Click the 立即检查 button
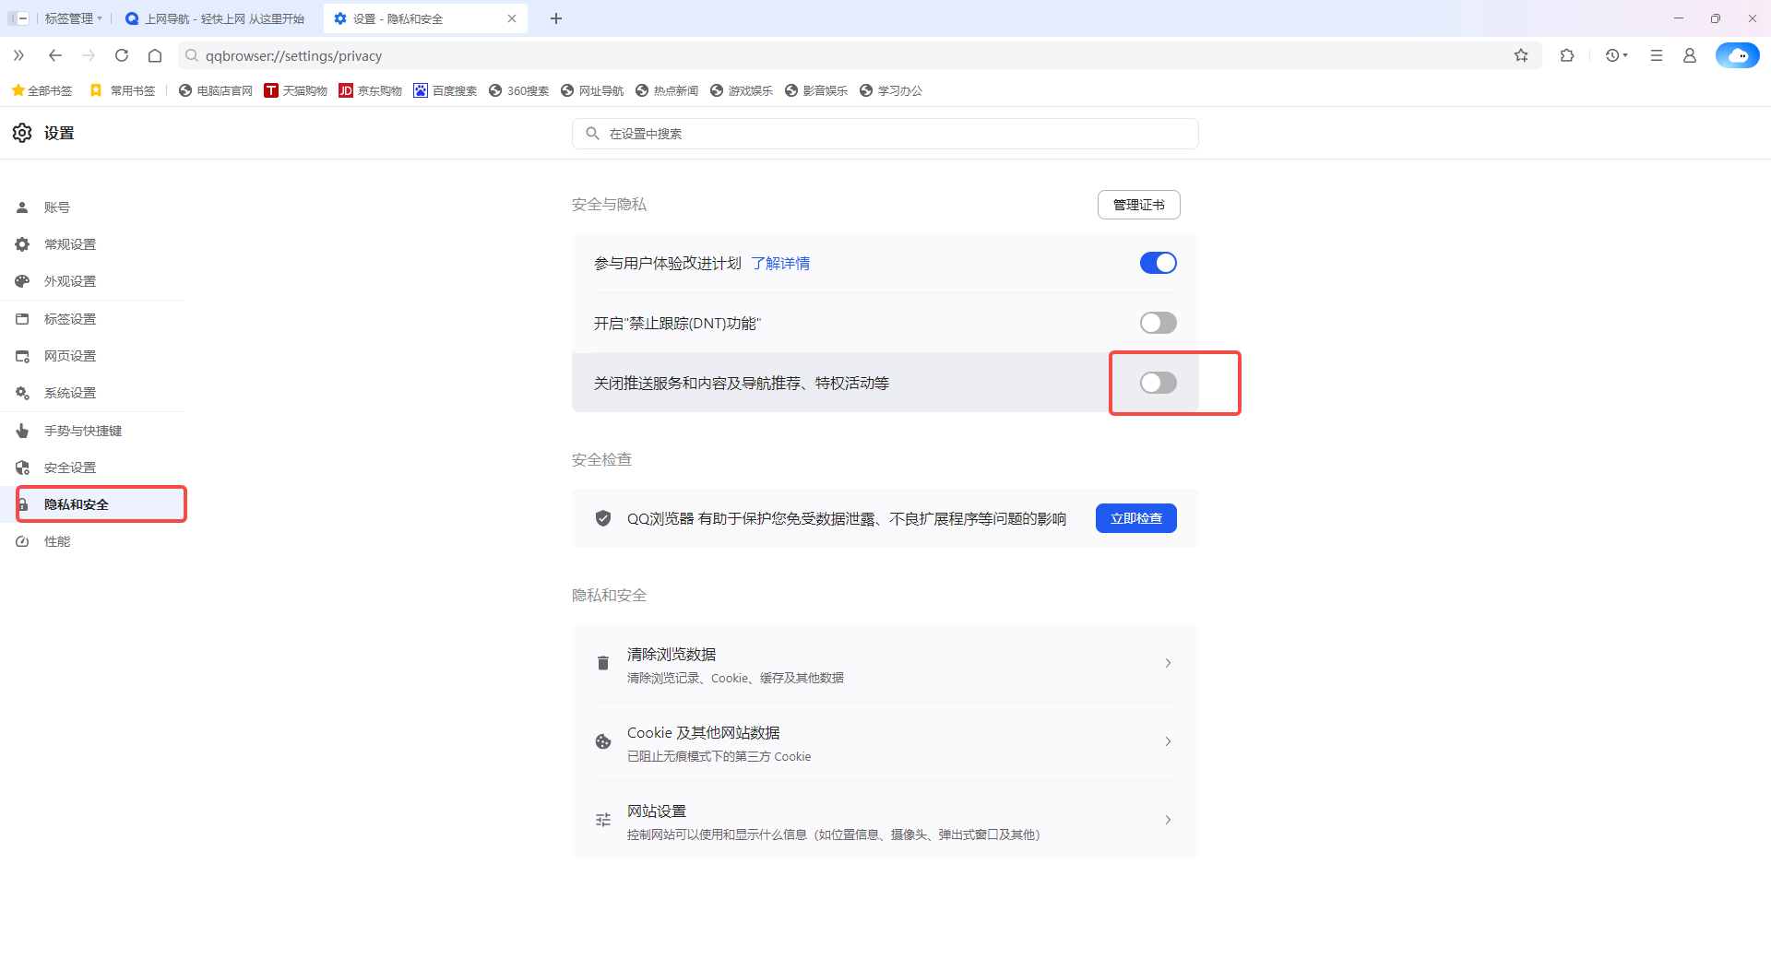The image size is (1771, 959). [x=1135, y=517]
